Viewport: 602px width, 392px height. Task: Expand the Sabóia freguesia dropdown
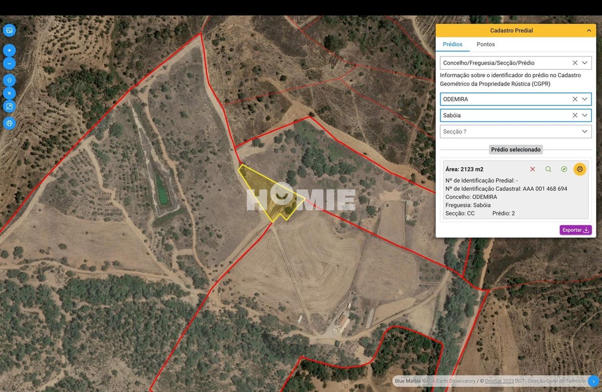(x=584, y=115)
